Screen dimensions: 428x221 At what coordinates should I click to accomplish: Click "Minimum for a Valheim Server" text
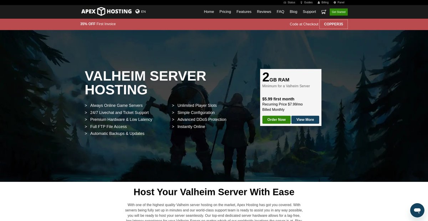tap(286, 86)
